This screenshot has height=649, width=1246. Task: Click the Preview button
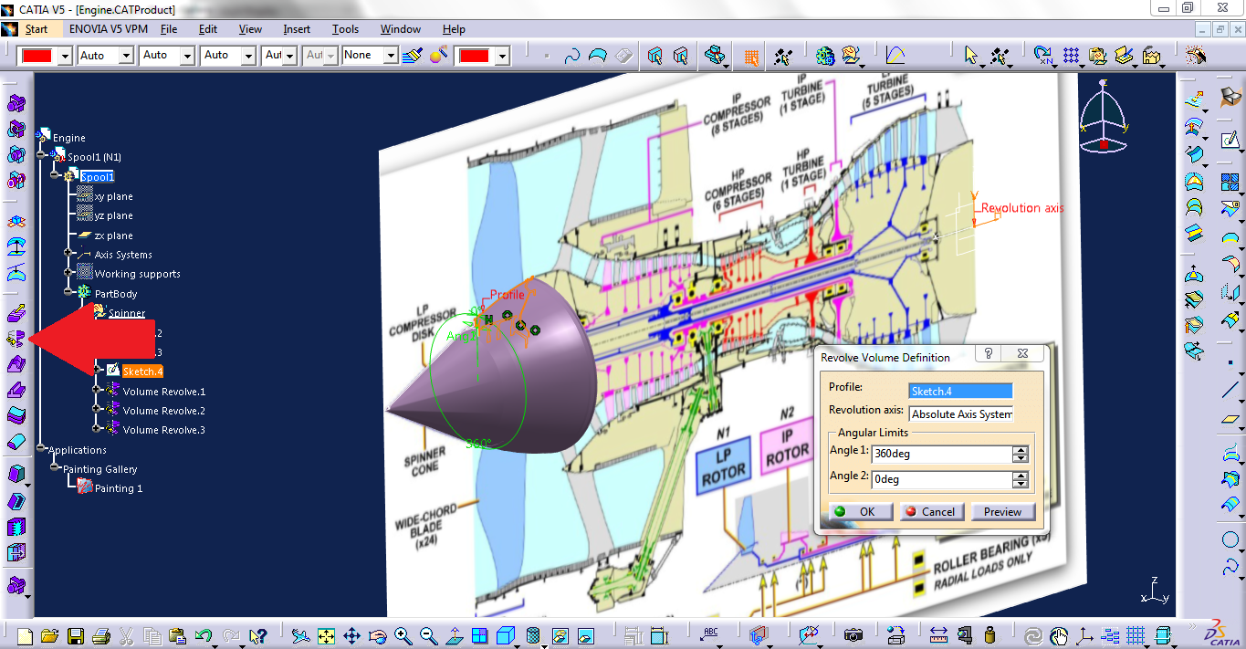coord(1002,511)
